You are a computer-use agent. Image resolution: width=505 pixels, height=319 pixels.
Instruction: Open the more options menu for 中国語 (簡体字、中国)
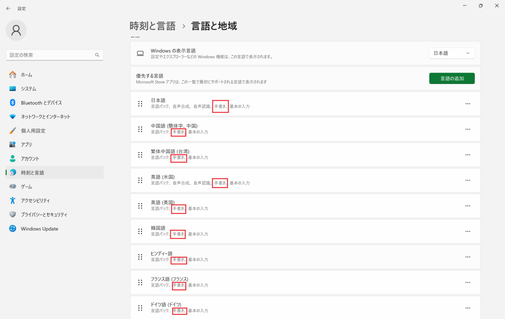pos(468,129)
